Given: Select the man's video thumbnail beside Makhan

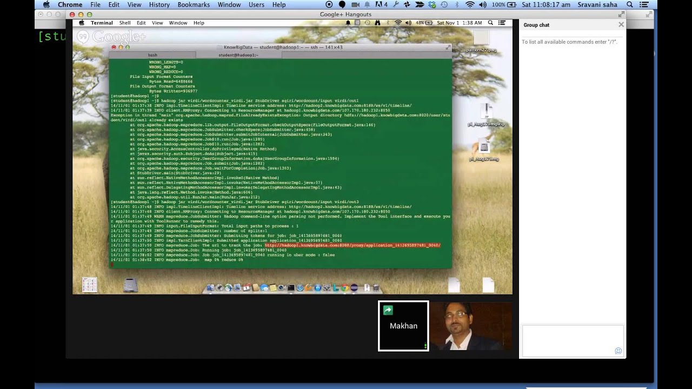Looking at the screenshot, I should click(471, 326).
